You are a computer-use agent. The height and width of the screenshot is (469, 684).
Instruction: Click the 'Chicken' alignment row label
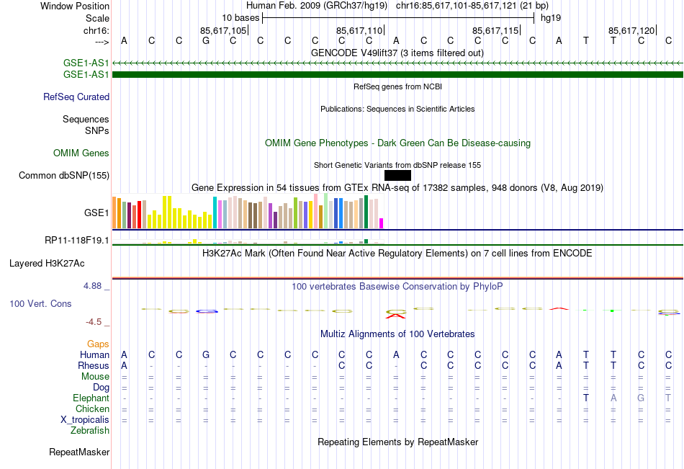click(x=92, y=408)
